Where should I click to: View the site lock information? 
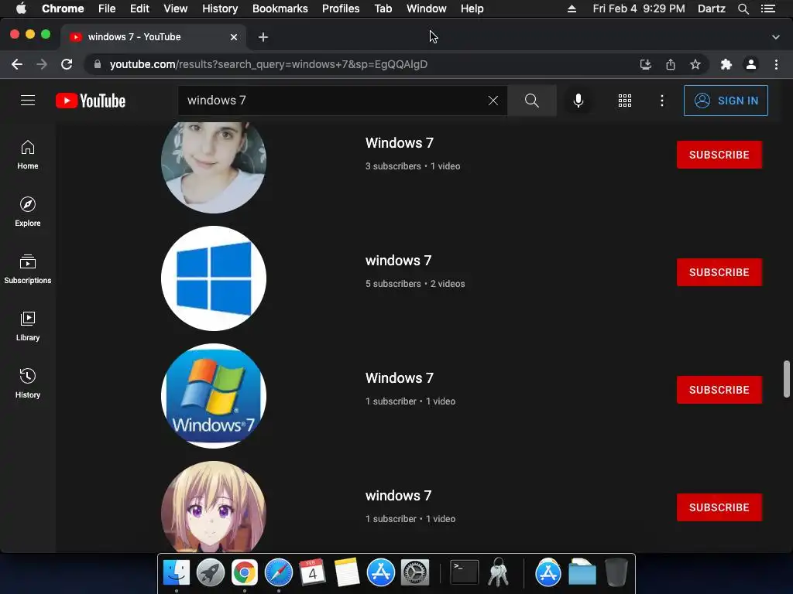tap(98, 64)
